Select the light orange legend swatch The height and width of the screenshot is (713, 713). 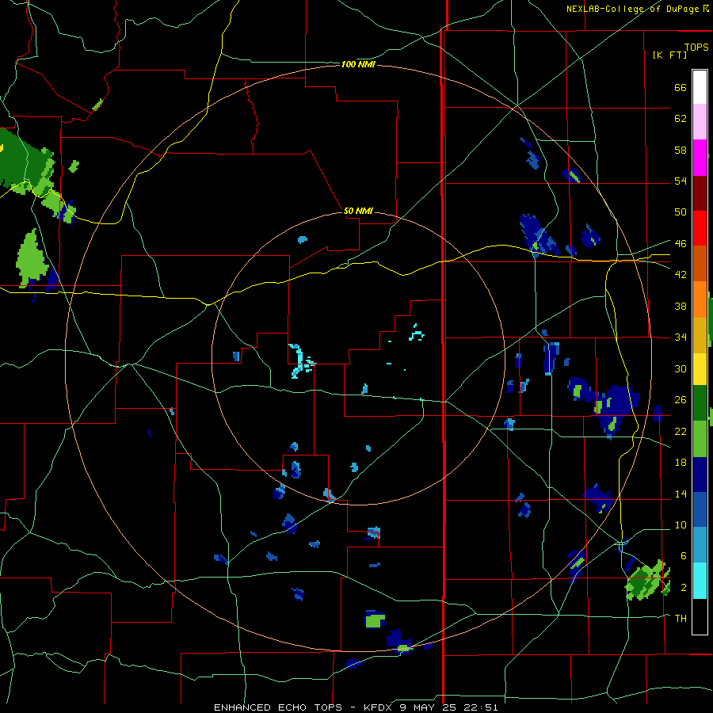[x=700, y=299]
